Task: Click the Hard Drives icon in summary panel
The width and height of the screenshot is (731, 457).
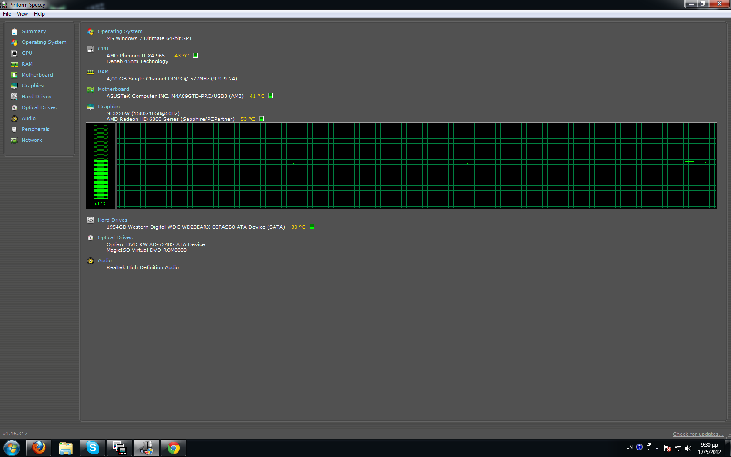Action: 91,220
